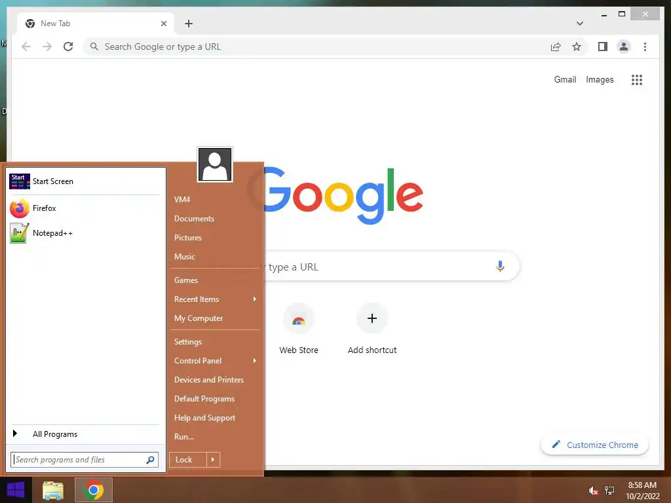Viewport: 671px width, 503px height.
Task: Click the search magnifier in Start menu
Action: (150, 460)
